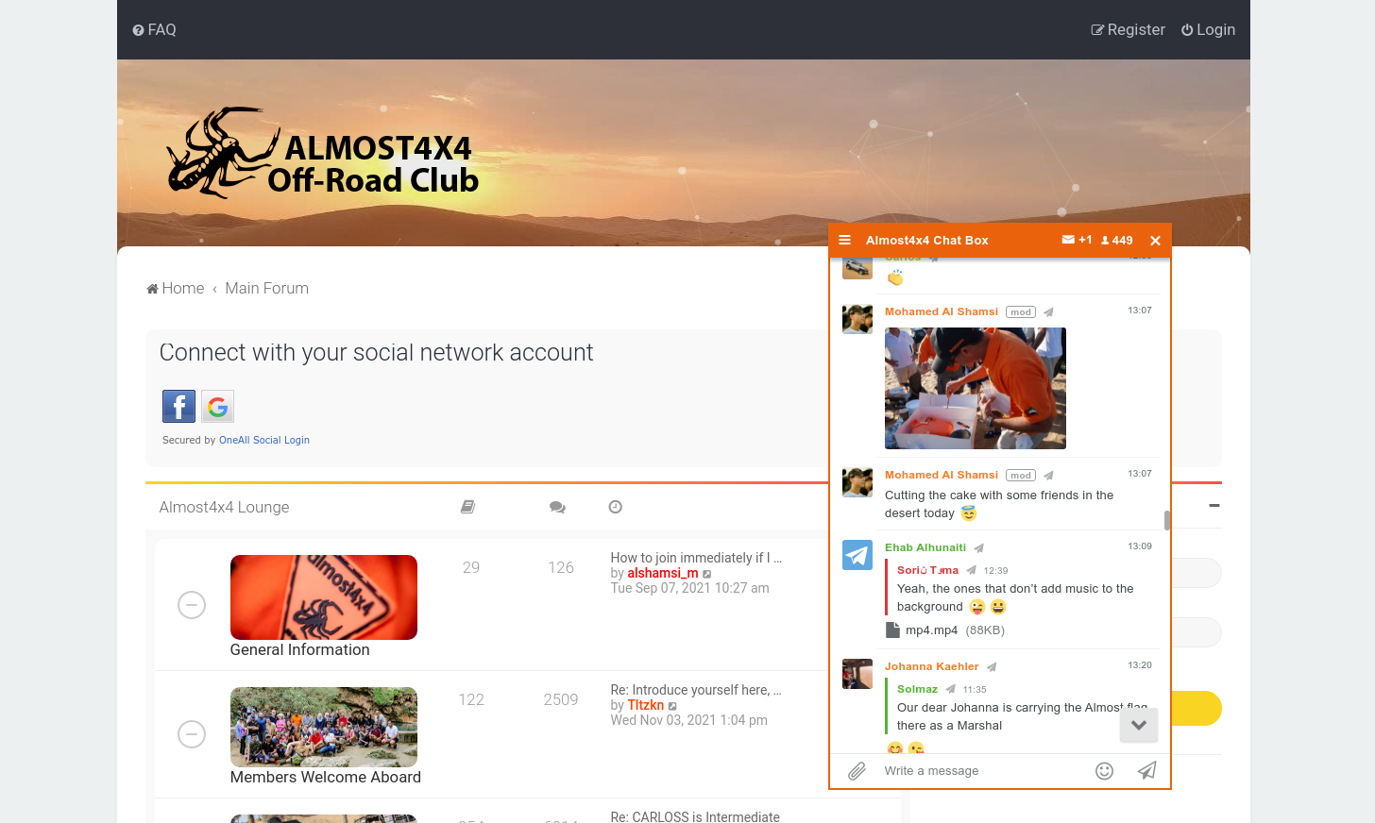Open the FAQ page
The image size is (1375, 823).
[x=154, y=29]
